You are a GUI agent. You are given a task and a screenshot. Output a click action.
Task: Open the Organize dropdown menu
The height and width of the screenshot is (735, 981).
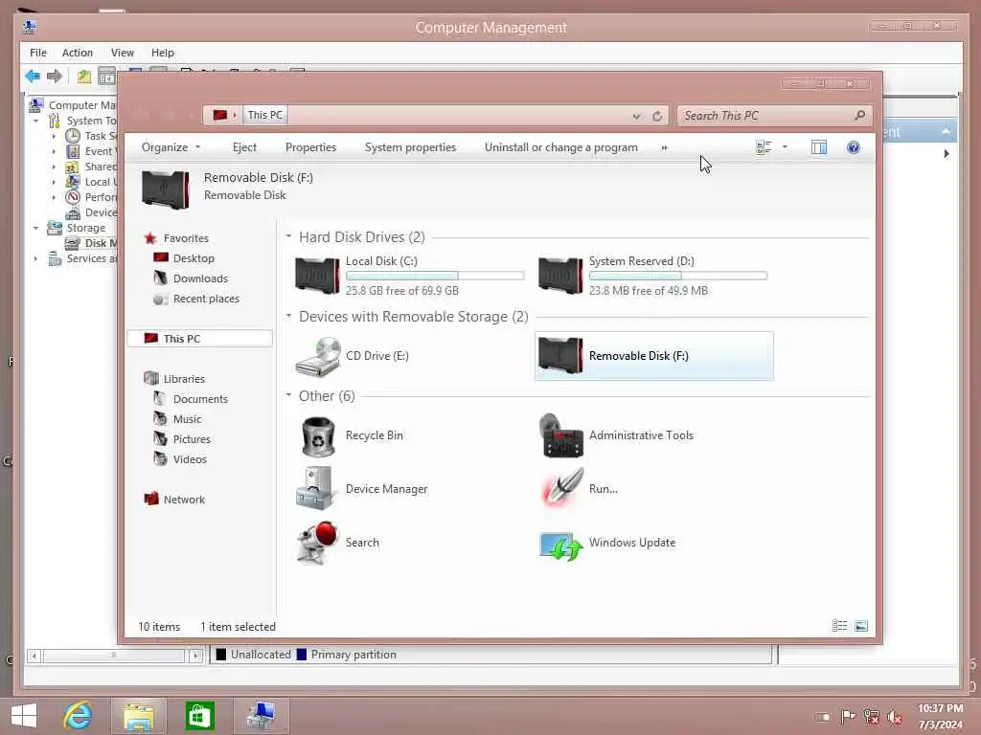point(171,147)
